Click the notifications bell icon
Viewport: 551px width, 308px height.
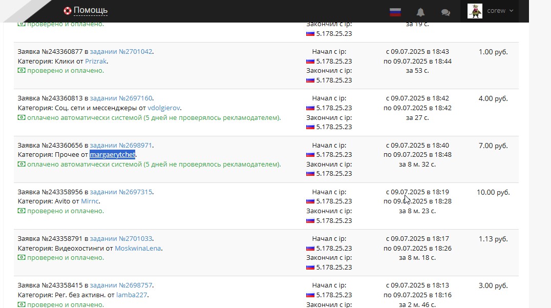pos(420,12)
